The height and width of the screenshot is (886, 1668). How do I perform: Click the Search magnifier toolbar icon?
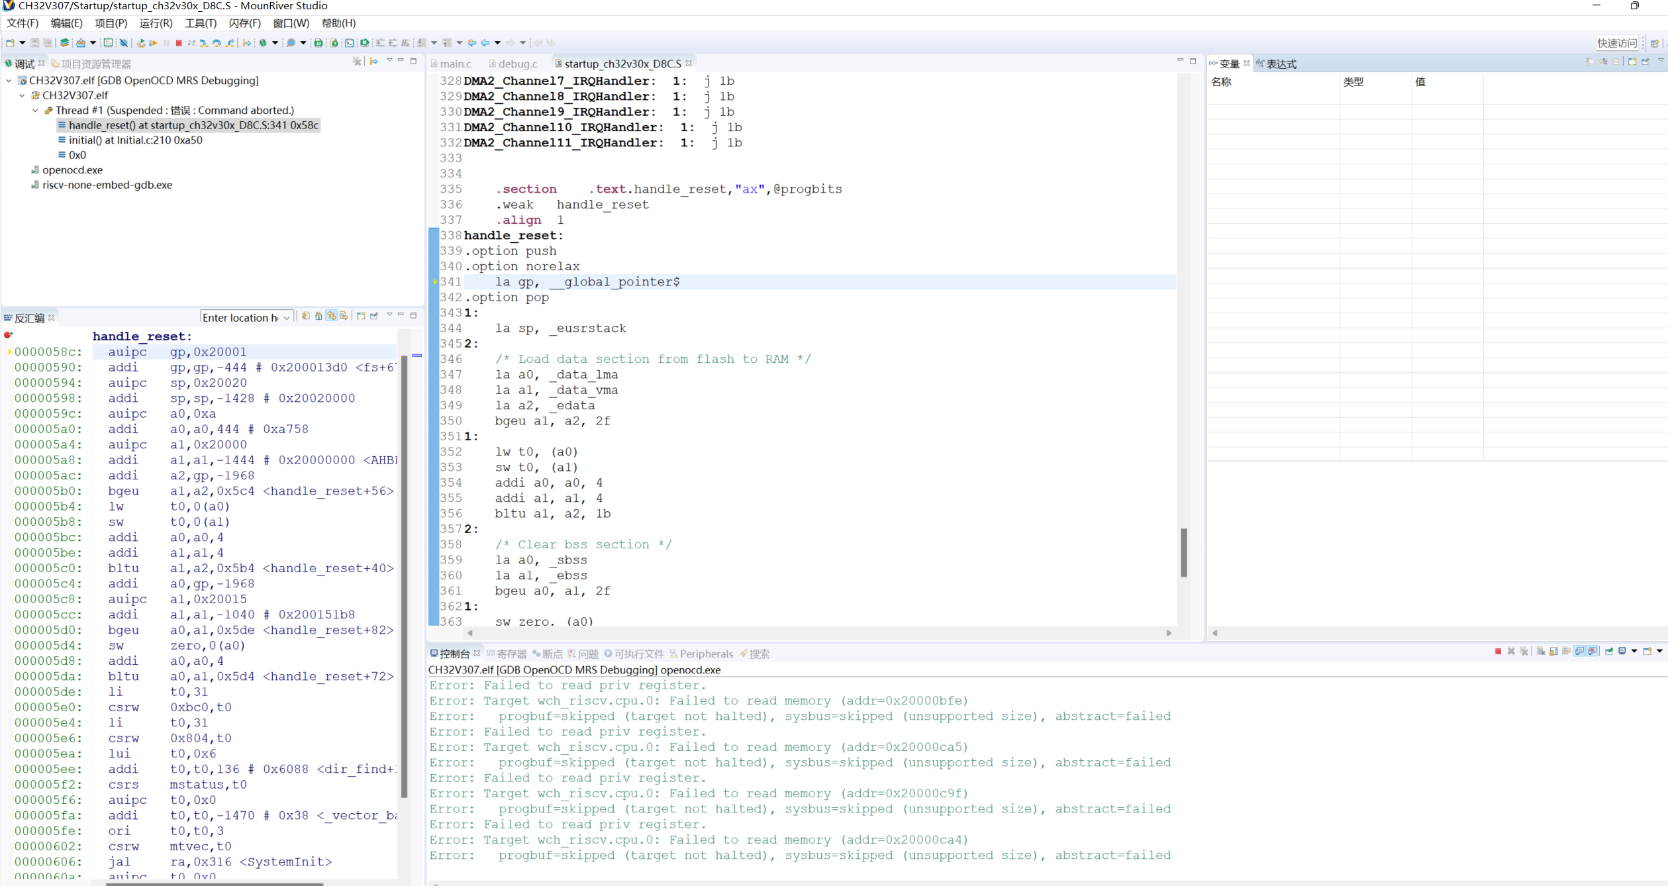click(x=291, y=43)
